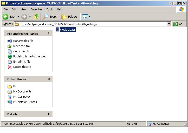This screenshot has width=188, height=133.
Task: Open the Tools menu
Action: 49,9
